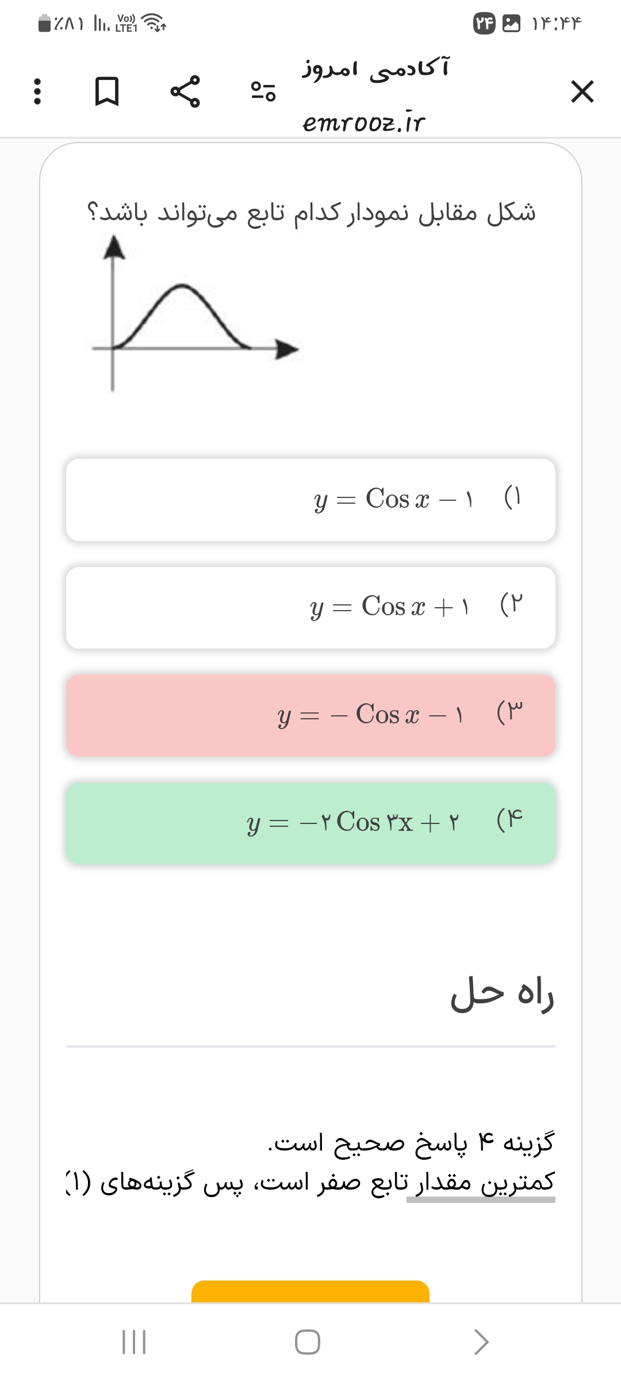Tap the share icon
This screenshot has height=1380, width=621.
[185, 91]
